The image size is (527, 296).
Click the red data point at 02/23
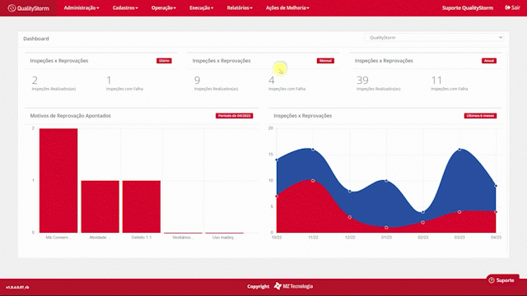click(422, 223)
